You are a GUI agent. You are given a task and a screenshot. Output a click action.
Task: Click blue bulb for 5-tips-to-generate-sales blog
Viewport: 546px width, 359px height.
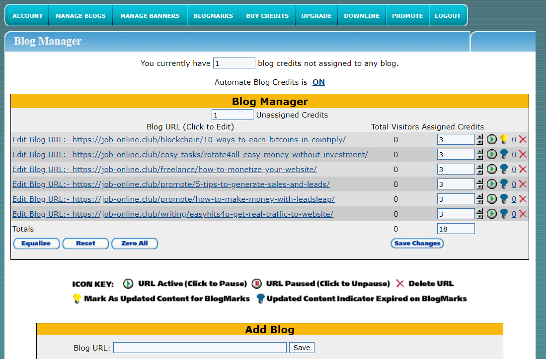pyautogui.click(x=504, y=184)
